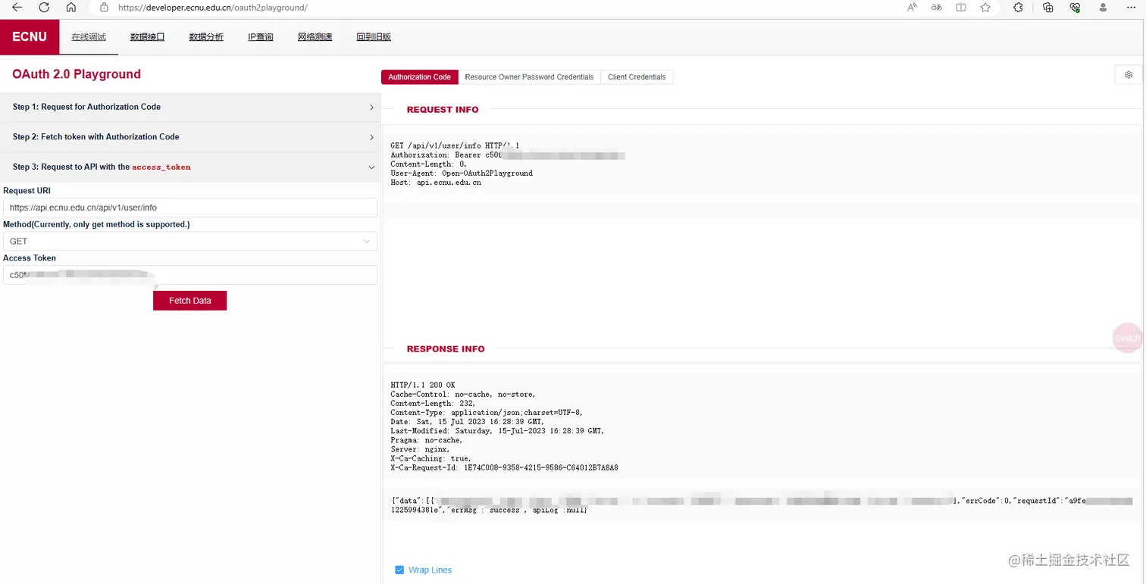Open the 数据接口 menu item

pyautogui.click(x=147, y=36)
